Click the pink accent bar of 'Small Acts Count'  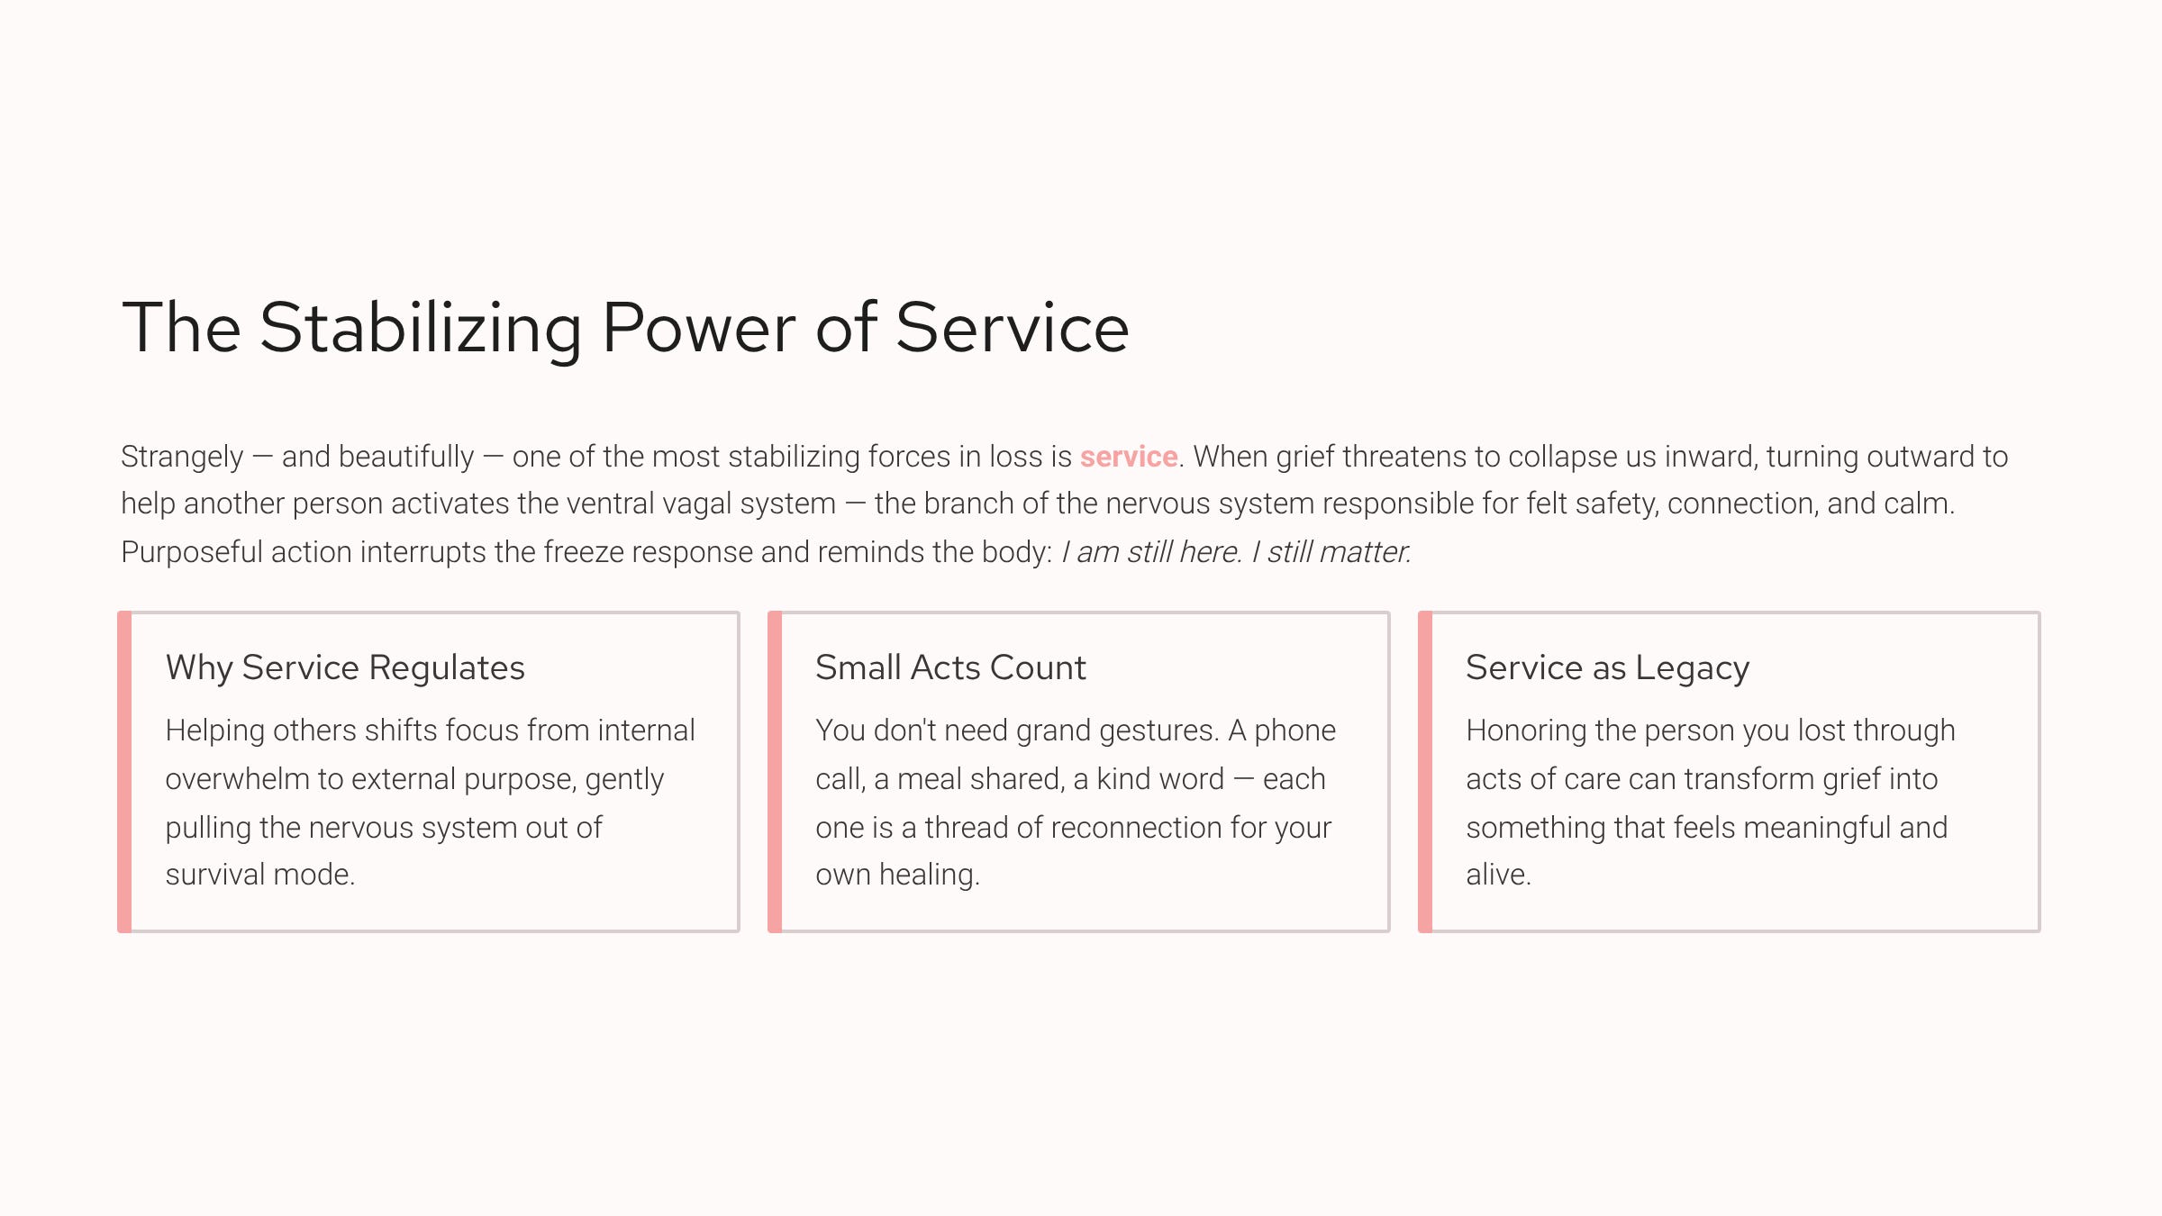[775, 772]
